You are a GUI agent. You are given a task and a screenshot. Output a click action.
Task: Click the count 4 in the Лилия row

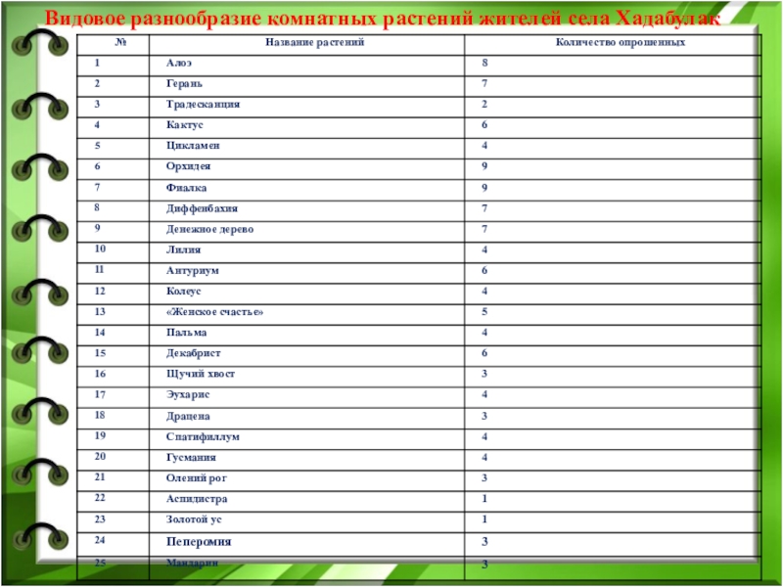(484, 250)
